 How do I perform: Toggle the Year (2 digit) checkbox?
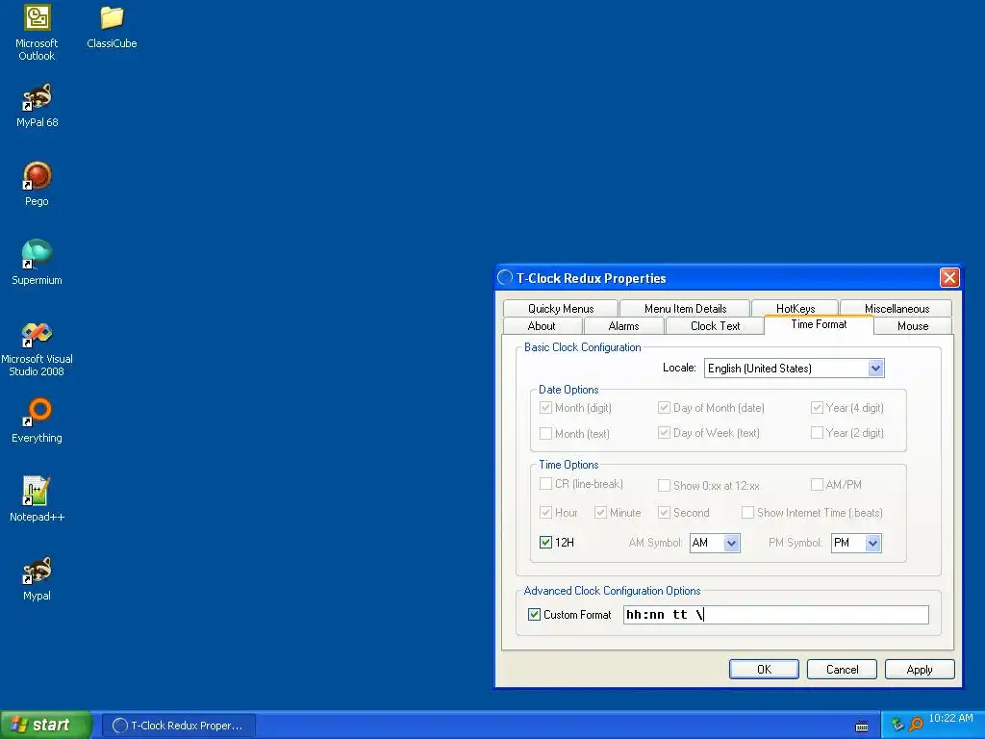tap(817, 433)
